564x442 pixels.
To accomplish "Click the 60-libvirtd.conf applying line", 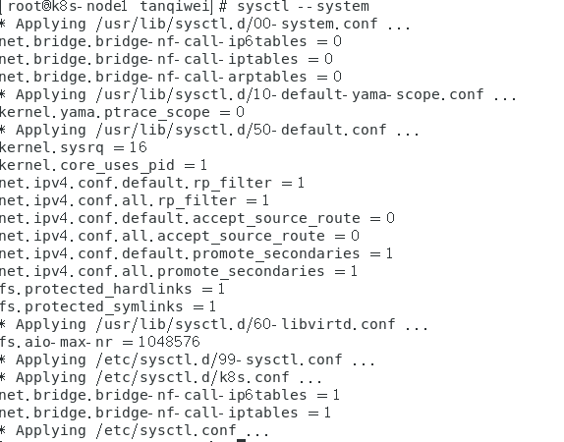I will [213, 324].
